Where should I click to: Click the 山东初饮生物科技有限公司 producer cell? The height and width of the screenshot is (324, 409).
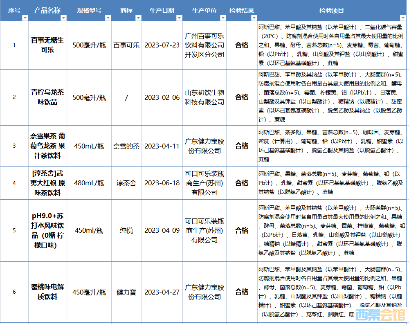pos(204,97)
